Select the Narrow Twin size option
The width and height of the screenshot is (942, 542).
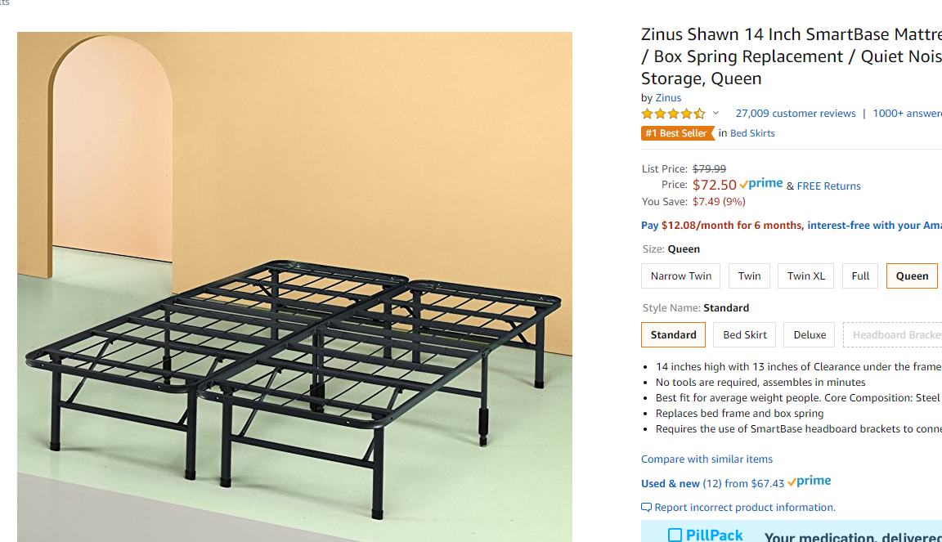click(681, 276)
